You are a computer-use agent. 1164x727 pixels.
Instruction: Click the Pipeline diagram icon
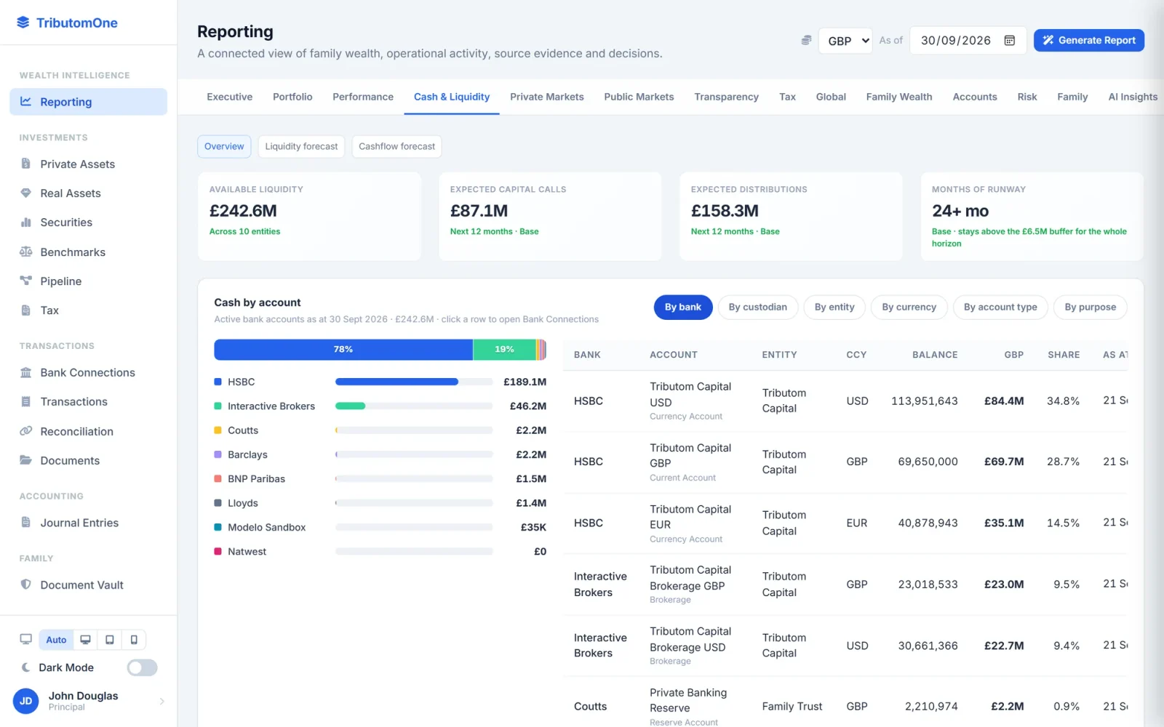pyautogui.click(x=26, y=281)
